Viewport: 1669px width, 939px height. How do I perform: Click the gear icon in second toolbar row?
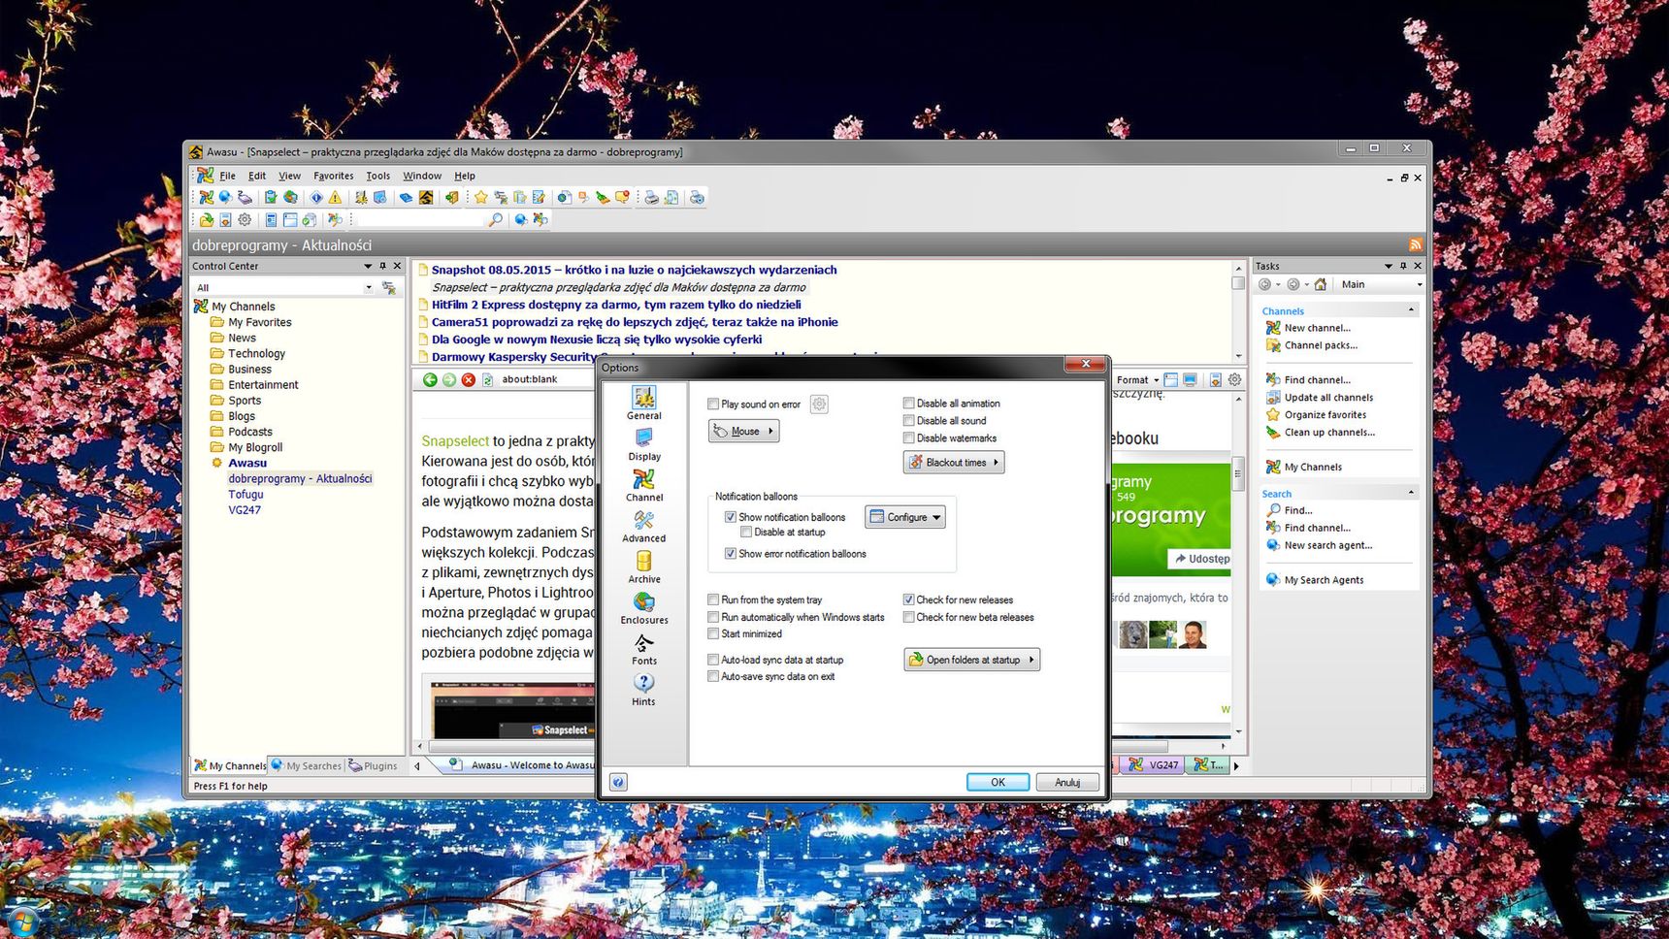tap(245, 219)
